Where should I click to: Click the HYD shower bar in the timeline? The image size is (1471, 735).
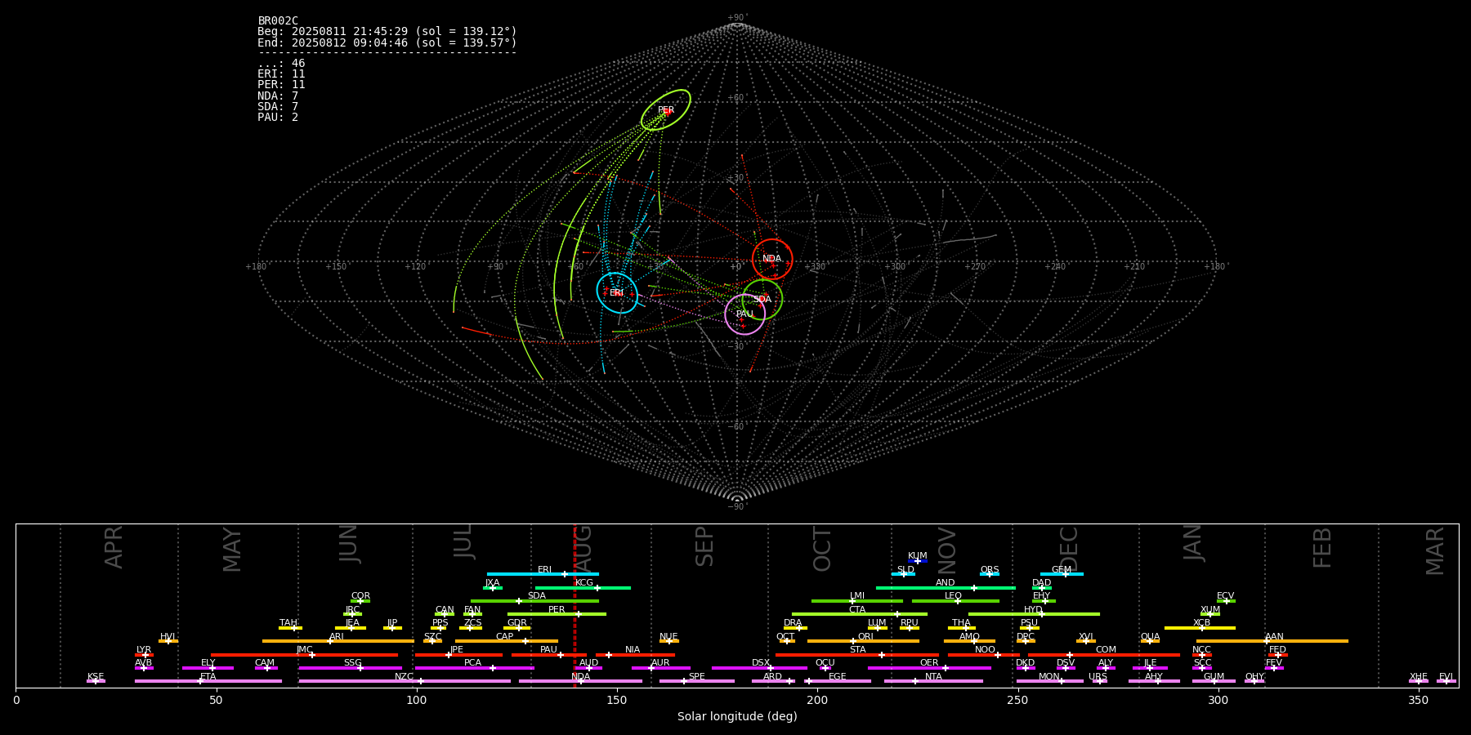coord(1034,614)
